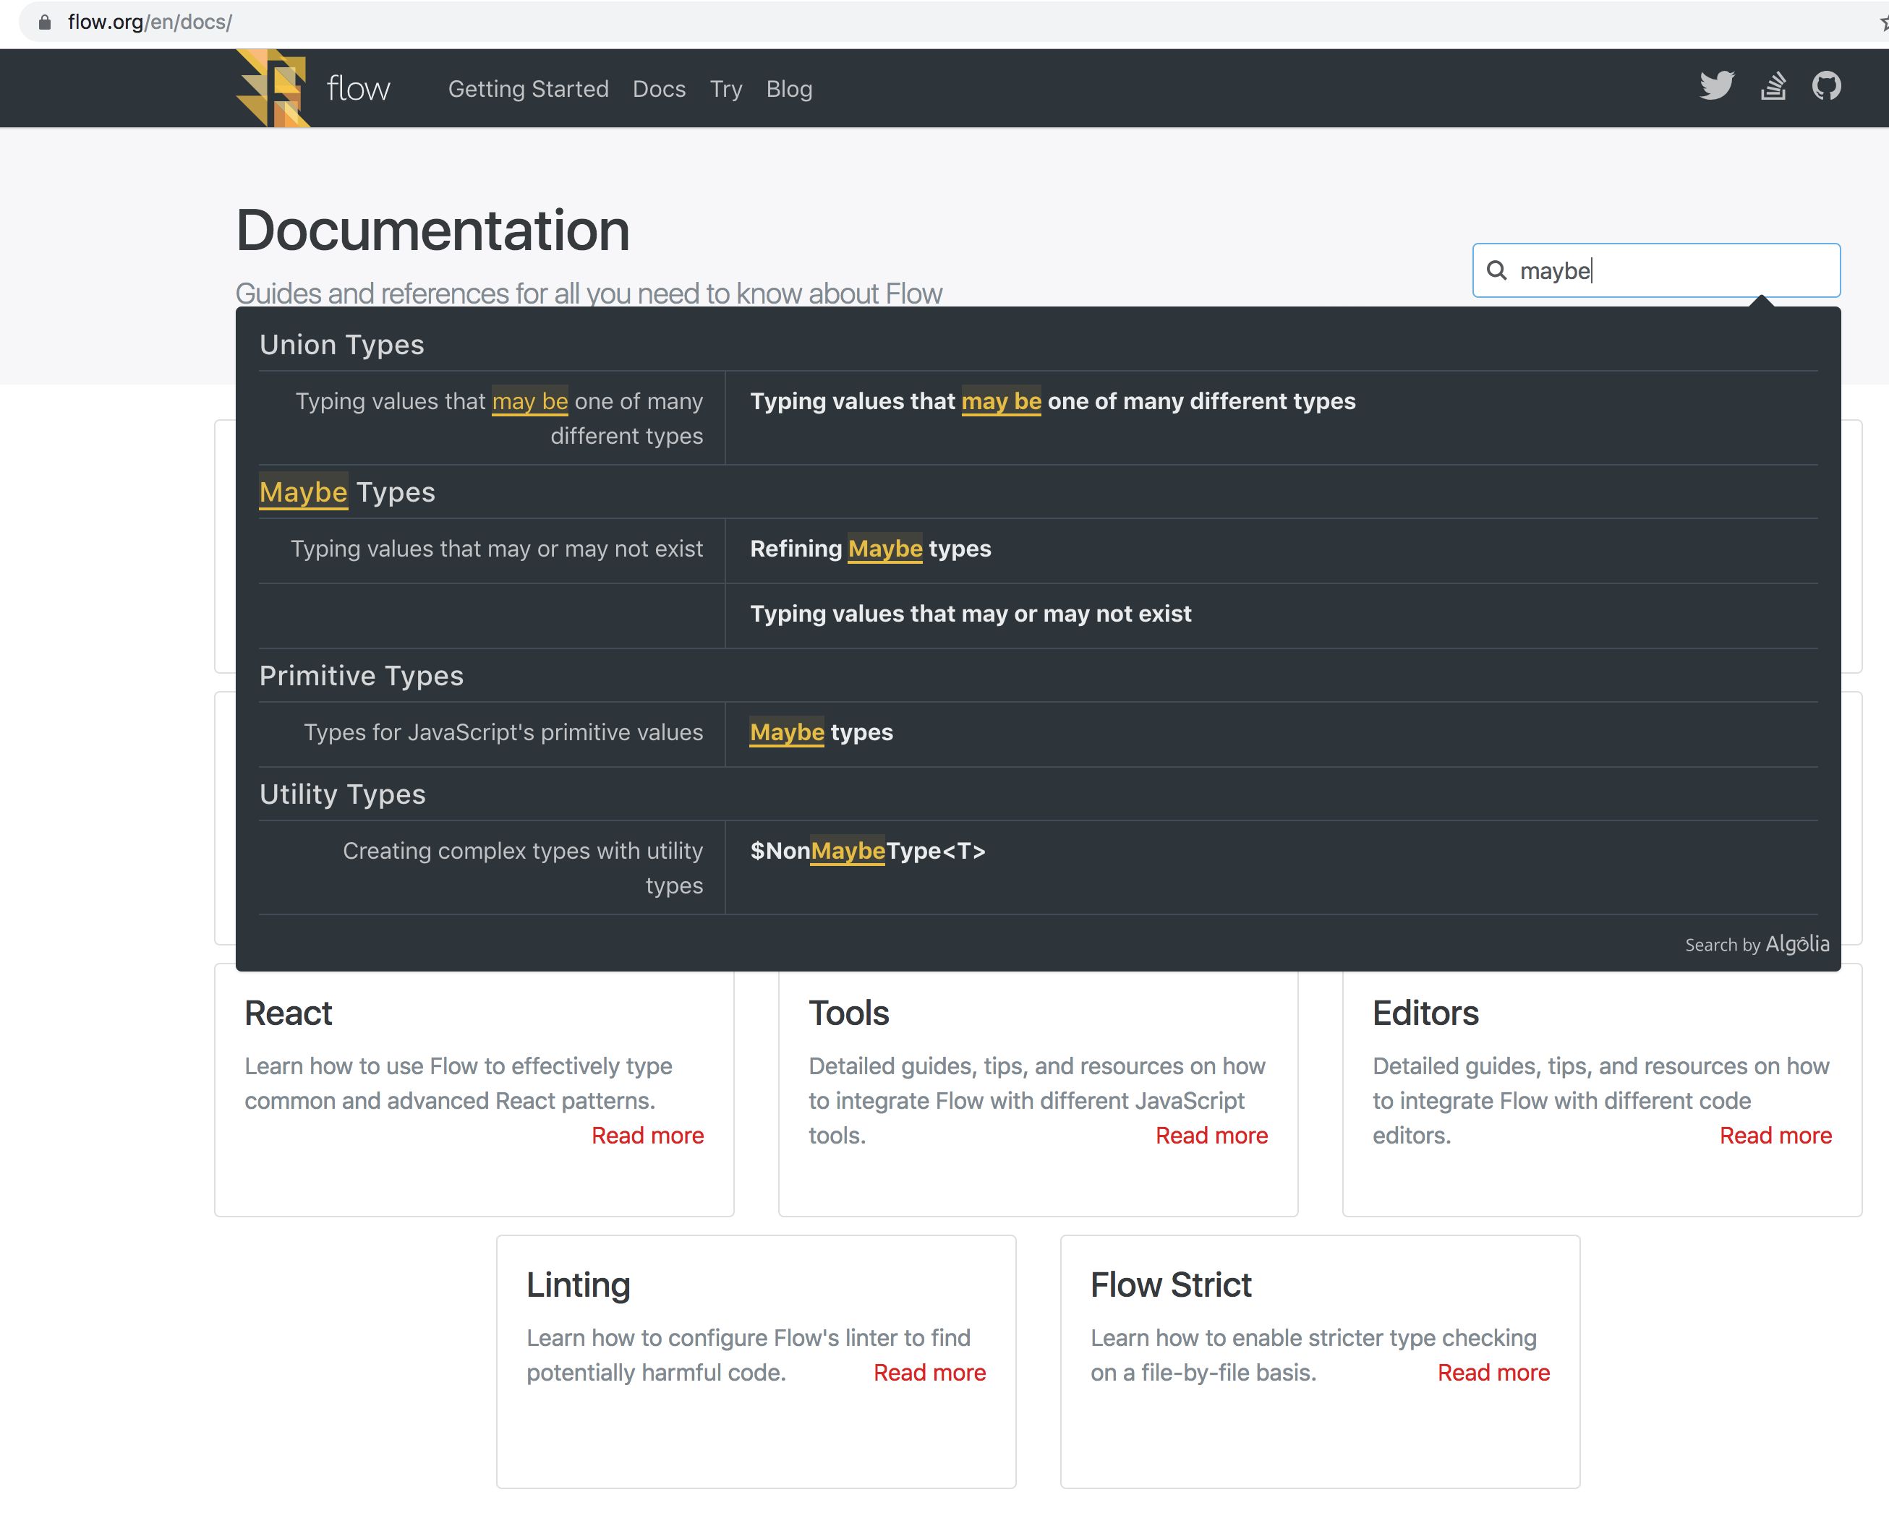1889x1518 pixels.
Task: Open the Getting Started menu item
Action: tap(529, 88)
